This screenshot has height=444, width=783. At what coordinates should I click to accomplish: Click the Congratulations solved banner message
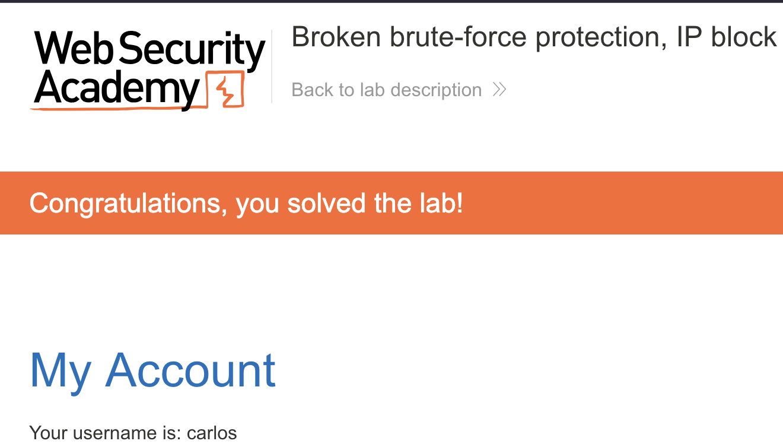click(x=246, y=204)
